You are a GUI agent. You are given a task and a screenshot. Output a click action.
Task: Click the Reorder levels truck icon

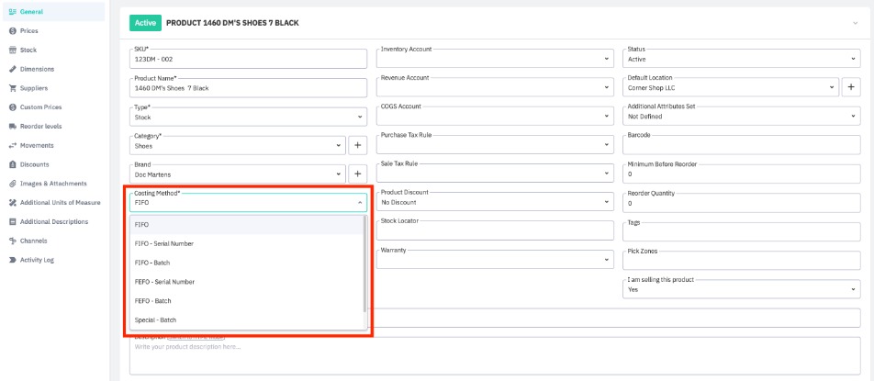12,126
